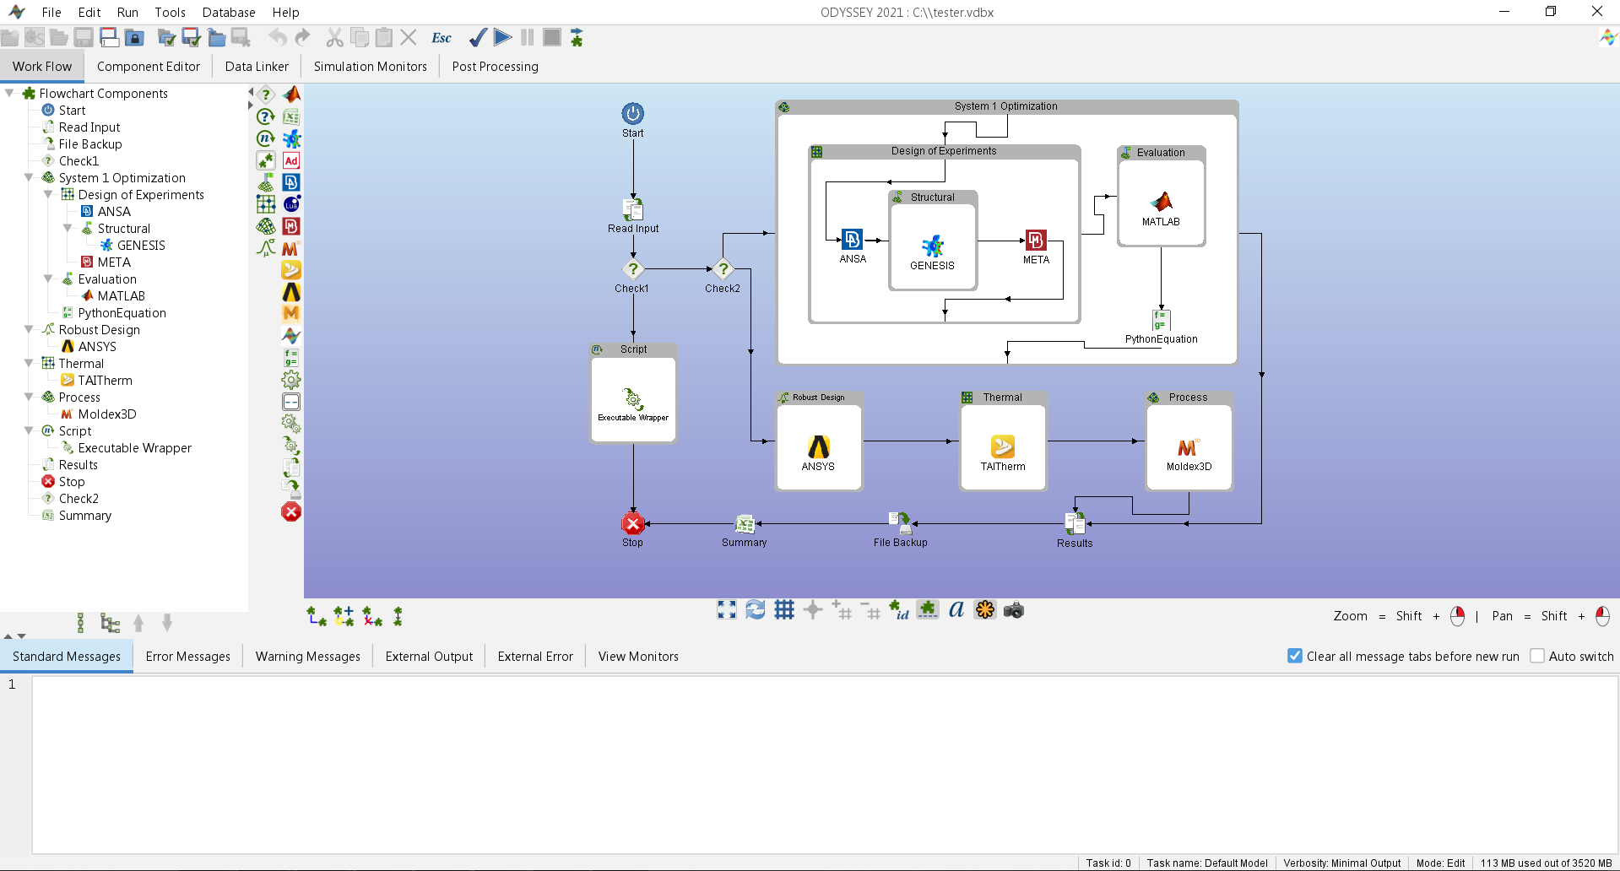Collapse the Flowchart Components root node
1620x871 pixels.
tap(9, 94)
